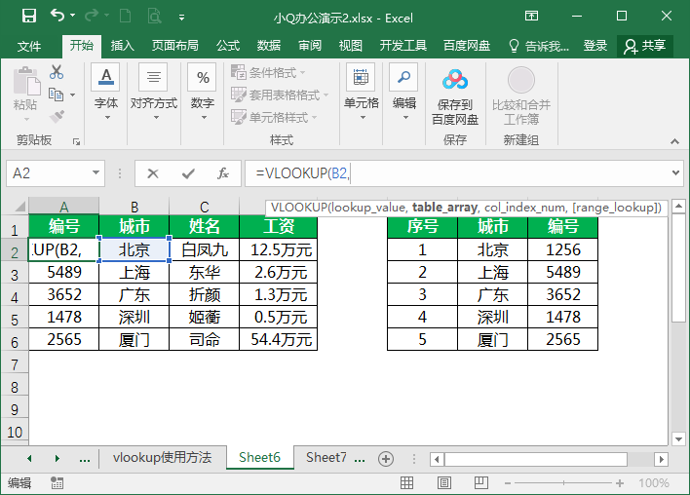Click the vertical scrollbar down arrow
Screen dimensions: 690x495
(x=678, y=438)
